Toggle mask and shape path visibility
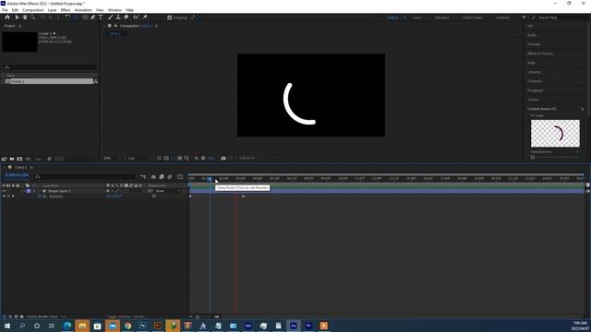This screenshot has width=591, height=332. [173, 159]
